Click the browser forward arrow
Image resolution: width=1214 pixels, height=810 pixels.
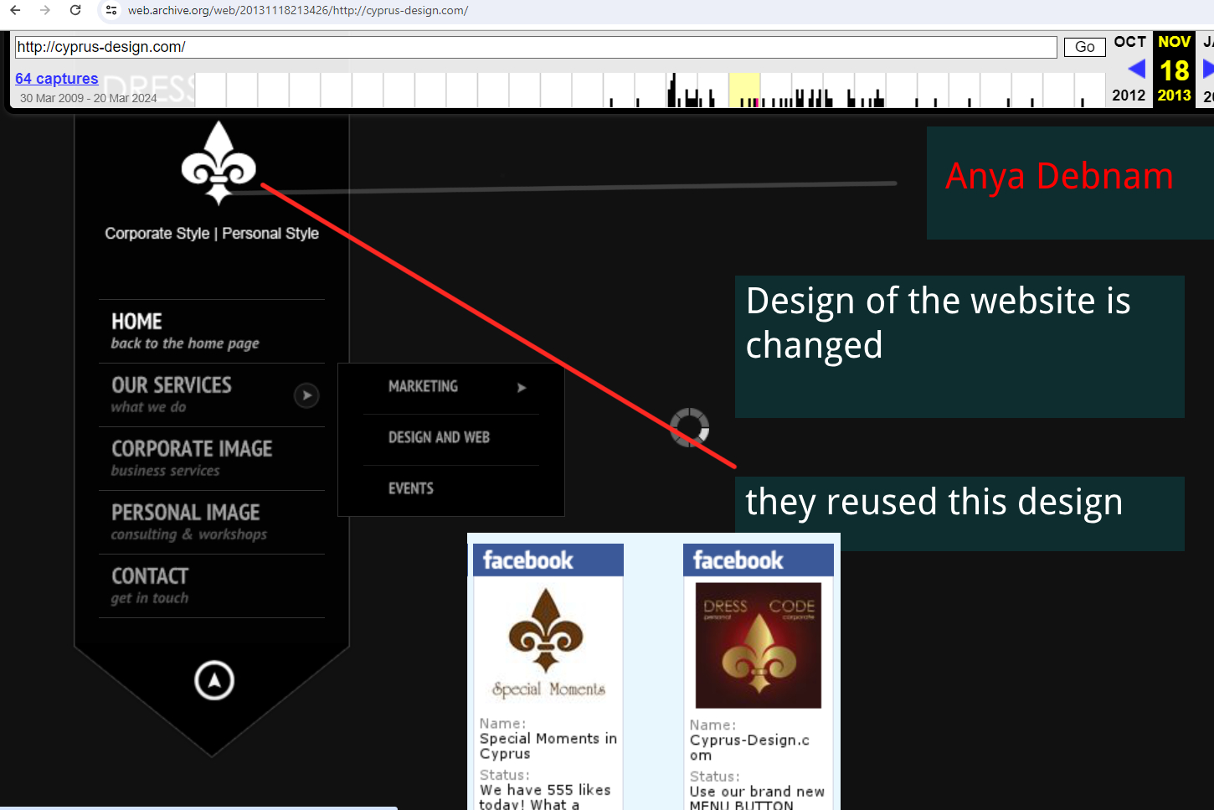point(45,10)
